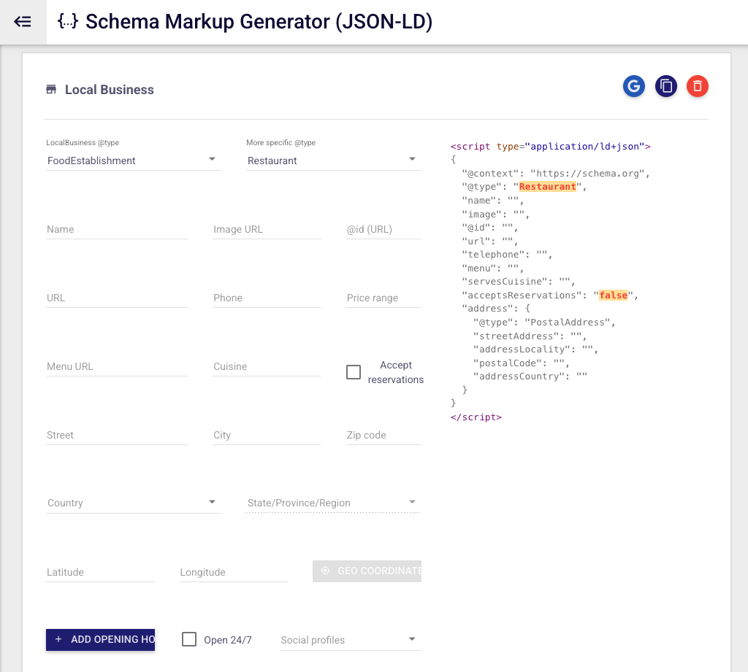Expand the Country selector
Image resolution: width=748 pixels, height=672 pixels.
click(x=134, y=502)
